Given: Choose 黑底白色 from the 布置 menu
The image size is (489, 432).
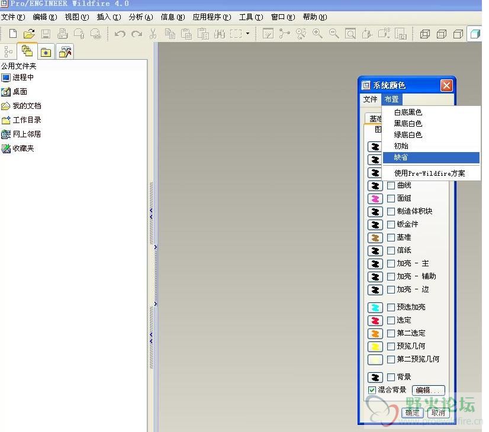Looking at the screenshot, I should pyautogui.click(x=431, y=124).
